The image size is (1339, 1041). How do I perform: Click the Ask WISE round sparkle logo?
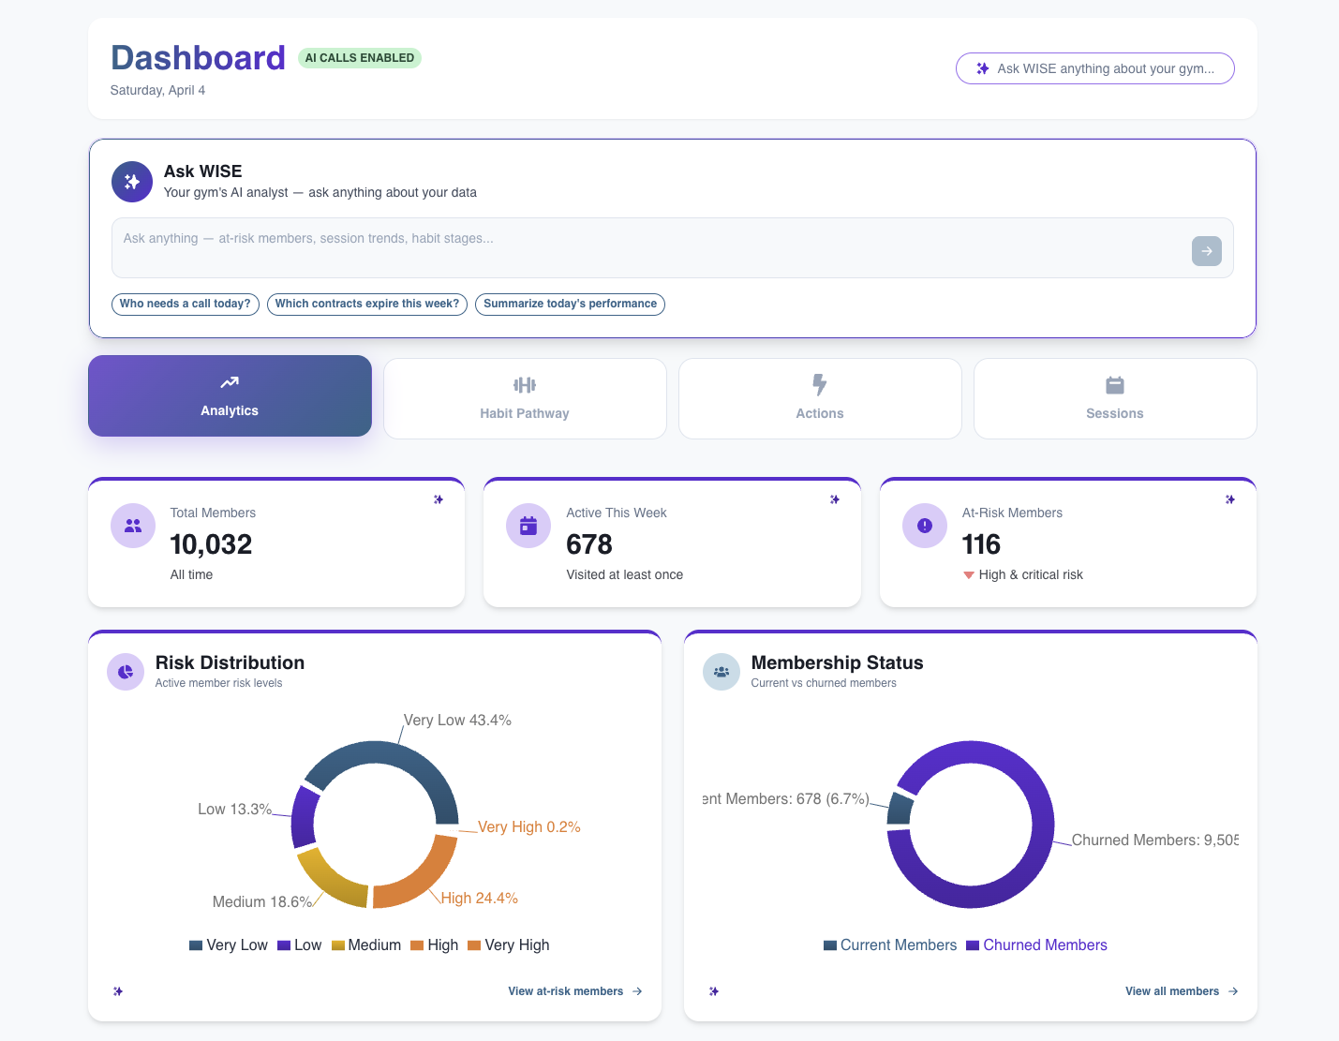click(132, 182)
